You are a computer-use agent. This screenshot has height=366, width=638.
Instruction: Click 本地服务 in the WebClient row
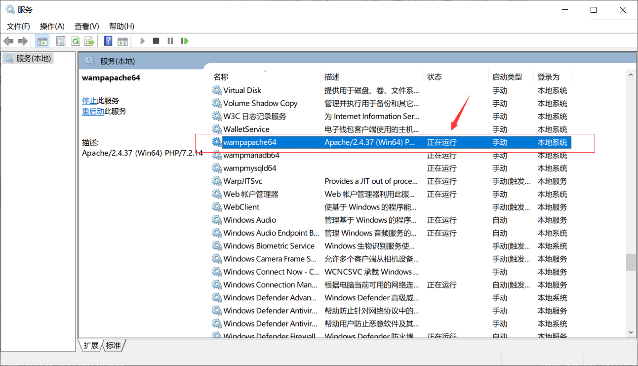(x=552, y=207)
